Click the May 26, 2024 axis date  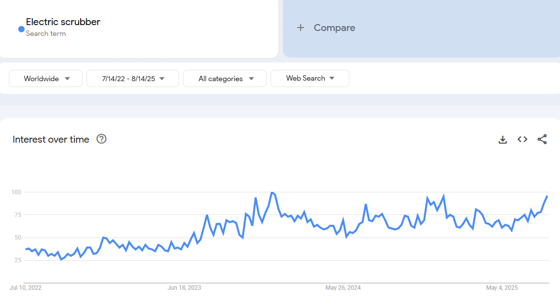(x=343, y=288)
